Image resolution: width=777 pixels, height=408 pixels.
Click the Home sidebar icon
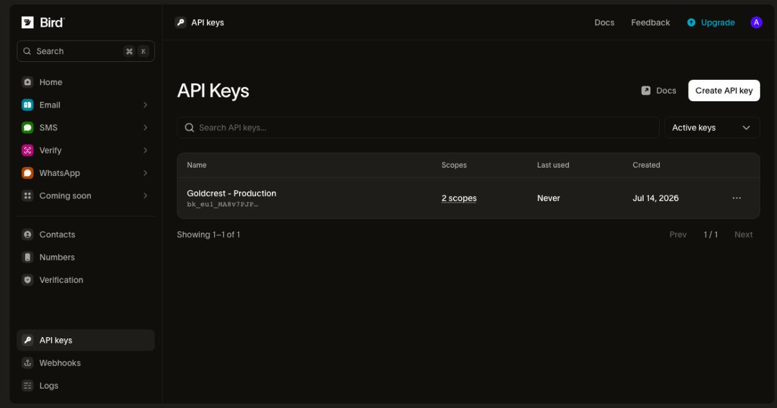tap(27, 83)
